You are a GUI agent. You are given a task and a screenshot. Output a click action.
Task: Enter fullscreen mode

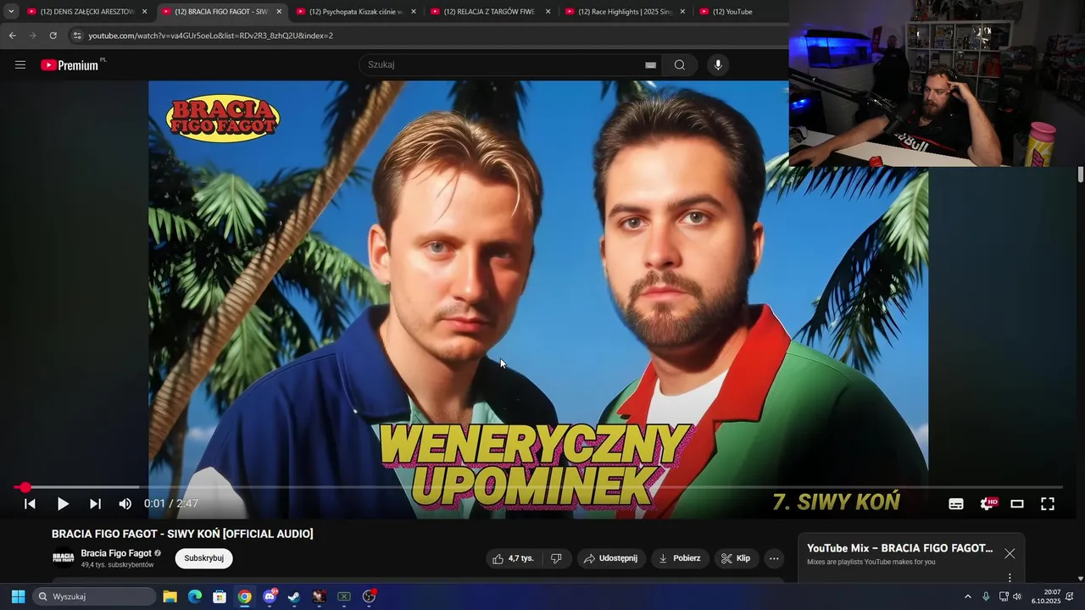tap(1048, 503)
